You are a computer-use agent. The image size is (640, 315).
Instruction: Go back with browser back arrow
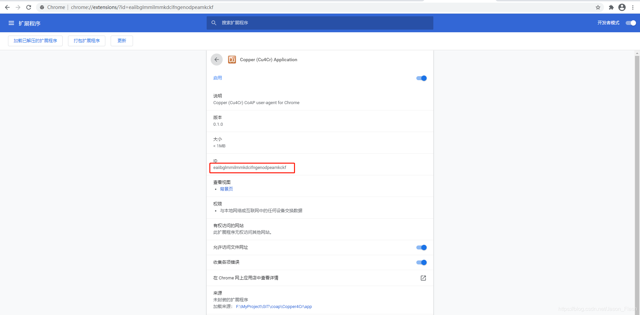7,7
